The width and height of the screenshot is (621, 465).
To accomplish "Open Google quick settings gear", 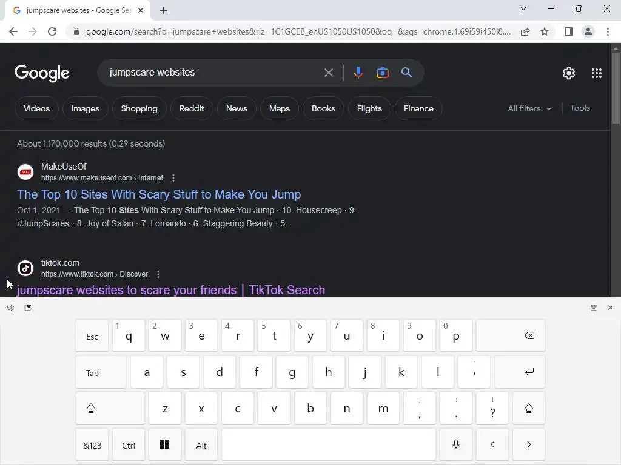I will tap(569, 73).
